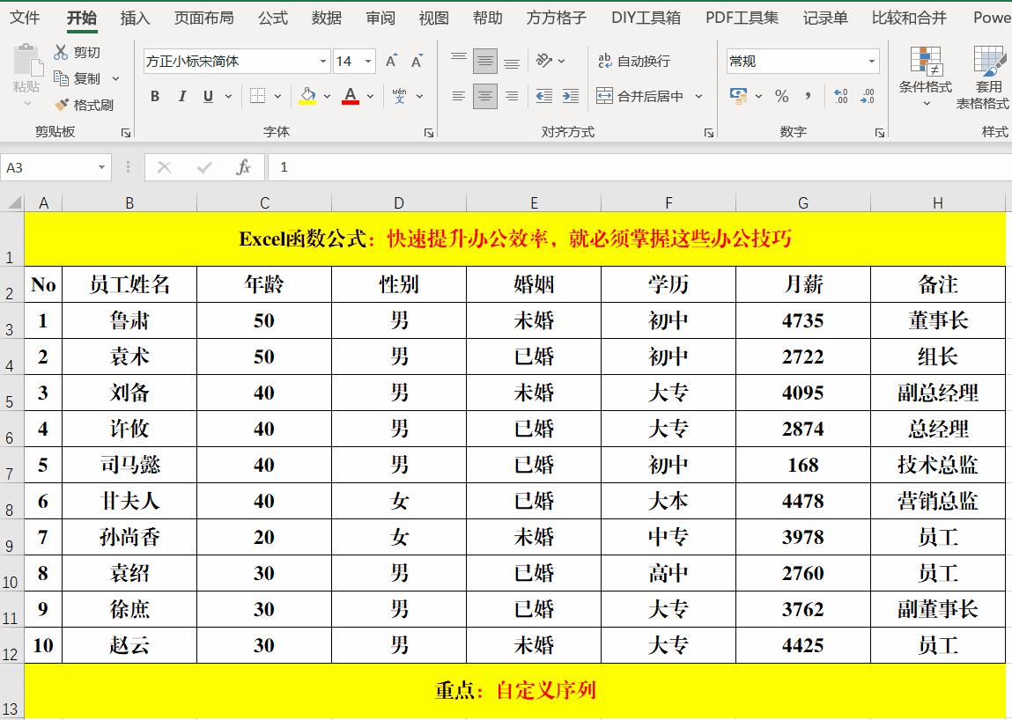The width and height of the screenshot is (1012, 720).
Task: Click Merge & Center (合并后居中)
Action: tap(634, 97)
